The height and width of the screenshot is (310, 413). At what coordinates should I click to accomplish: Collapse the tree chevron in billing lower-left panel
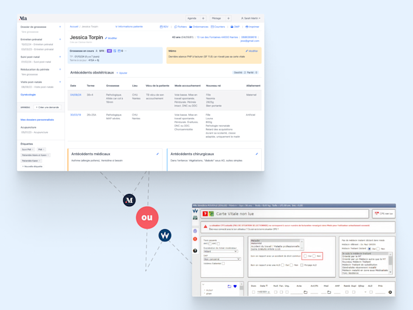(203, 284)
